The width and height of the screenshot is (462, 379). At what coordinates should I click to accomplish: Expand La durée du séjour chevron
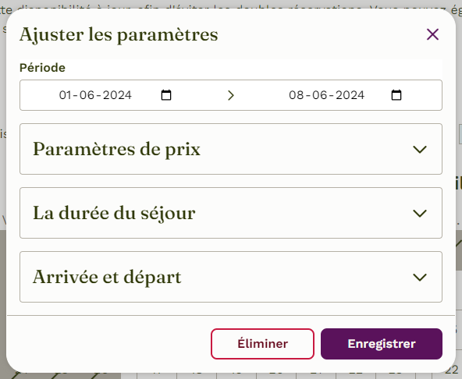point(420,213)
